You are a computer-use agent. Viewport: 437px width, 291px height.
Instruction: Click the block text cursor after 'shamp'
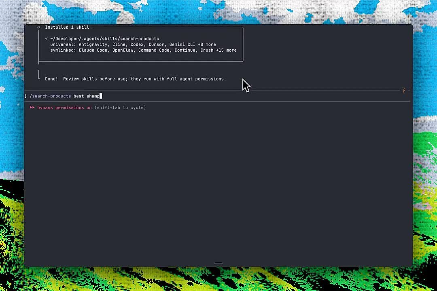pos(101,96)
